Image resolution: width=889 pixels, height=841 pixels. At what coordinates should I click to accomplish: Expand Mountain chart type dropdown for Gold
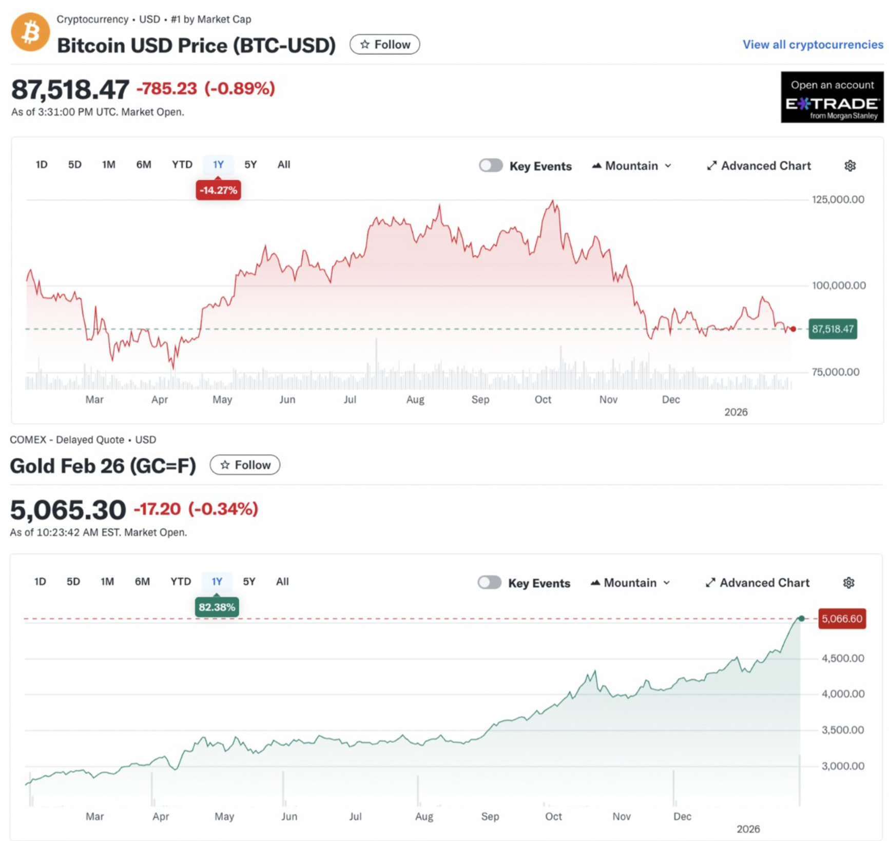630,583
